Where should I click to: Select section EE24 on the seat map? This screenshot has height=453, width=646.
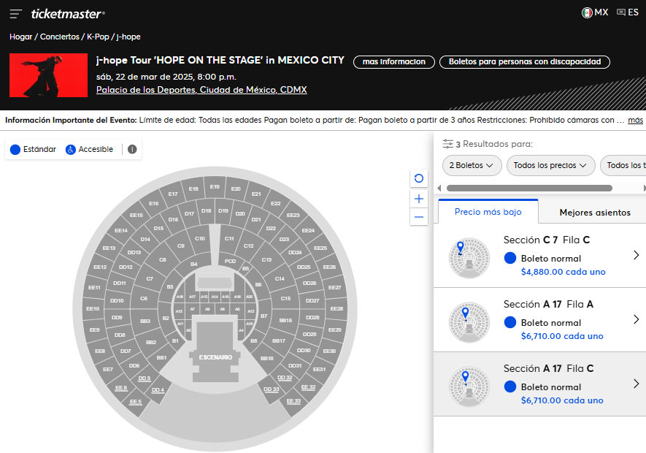point(308,230)
